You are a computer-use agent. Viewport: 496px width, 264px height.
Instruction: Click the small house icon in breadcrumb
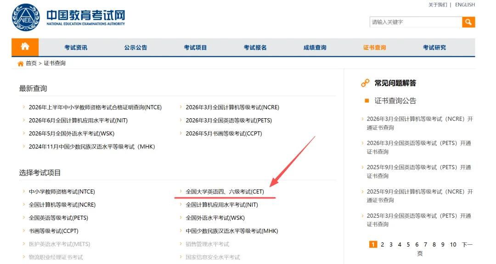click(x=21, y=63)
